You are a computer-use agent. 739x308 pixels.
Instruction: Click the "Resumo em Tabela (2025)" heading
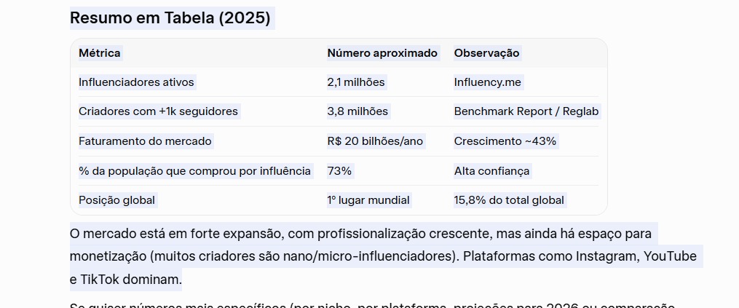pos(170,18)
